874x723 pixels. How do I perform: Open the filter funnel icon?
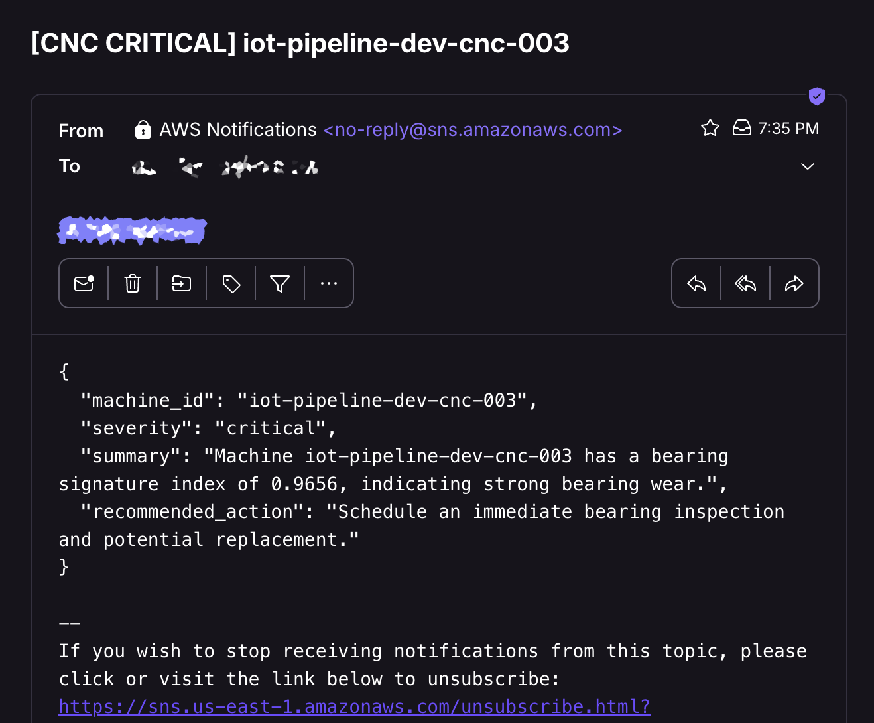pos(280,284)
